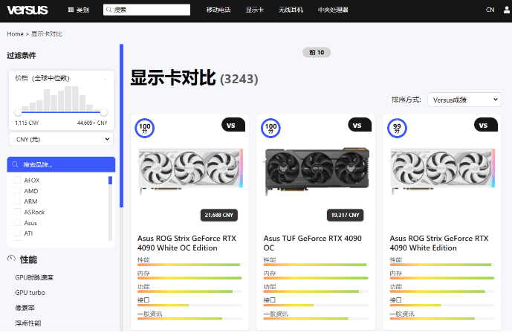Open Asus ROG Strix GeForce RTX 4090 White OC Edition title
The width and height of the screenshot is (512, 333).
pos(187,243)
